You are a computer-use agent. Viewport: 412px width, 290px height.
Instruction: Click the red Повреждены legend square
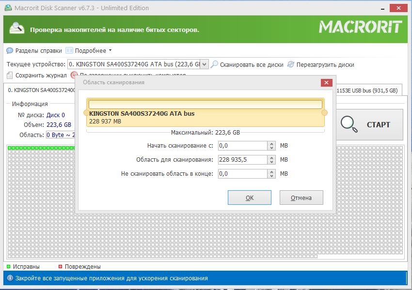tap(60, 267)
